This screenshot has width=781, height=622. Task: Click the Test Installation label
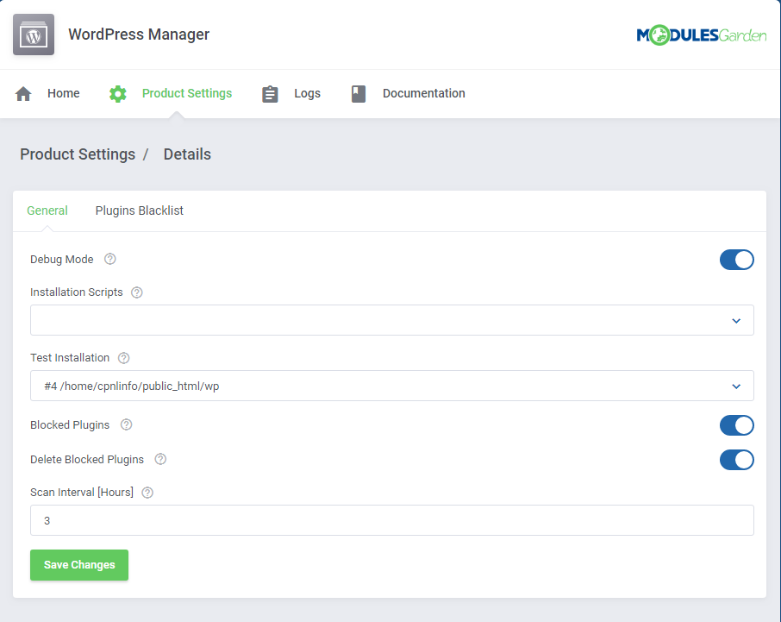click(x=70, y=358)
